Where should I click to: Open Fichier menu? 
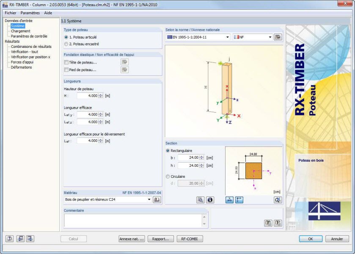pos(11,13)
